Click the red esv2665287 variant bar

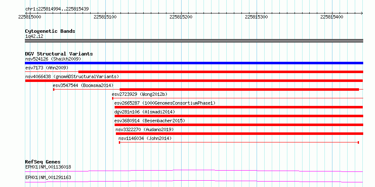(x=239, y=107)
